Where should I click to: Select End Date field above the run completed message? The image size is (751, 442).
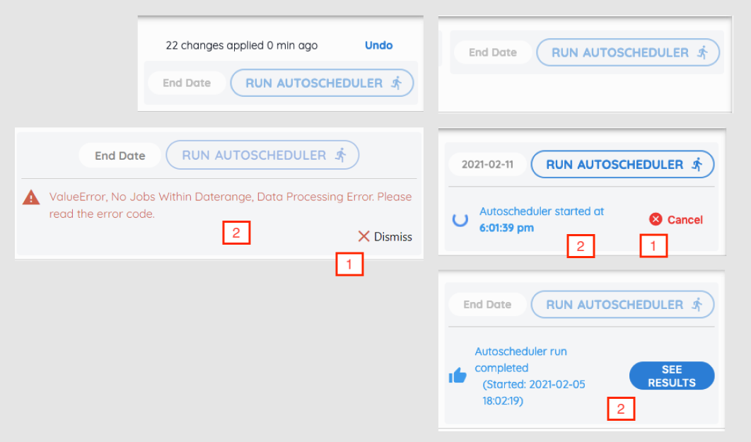tap(487, 305)
